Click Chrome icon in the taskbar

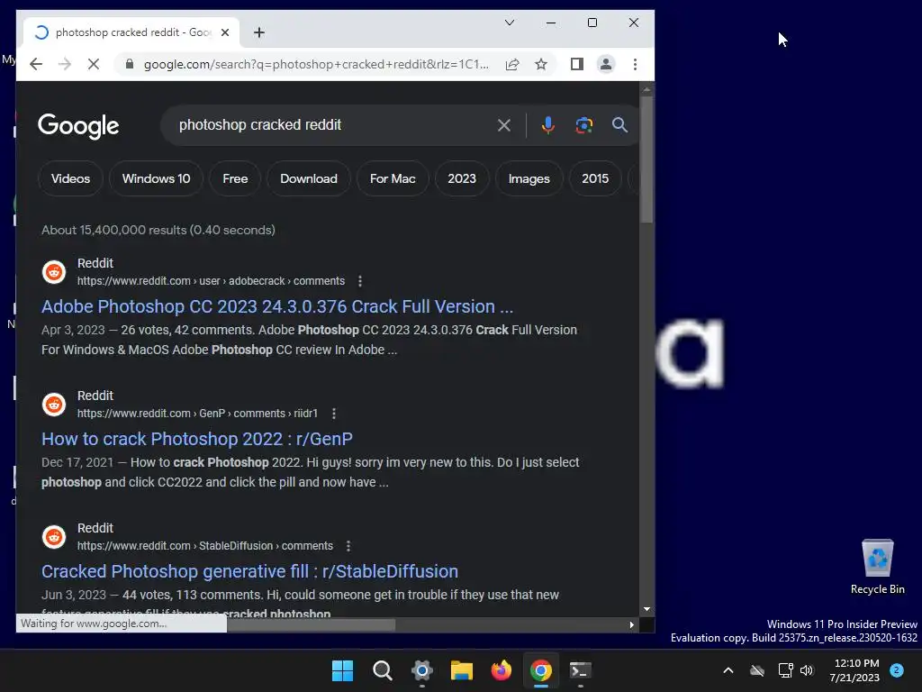pyautogui.click(x=541, y=670)
